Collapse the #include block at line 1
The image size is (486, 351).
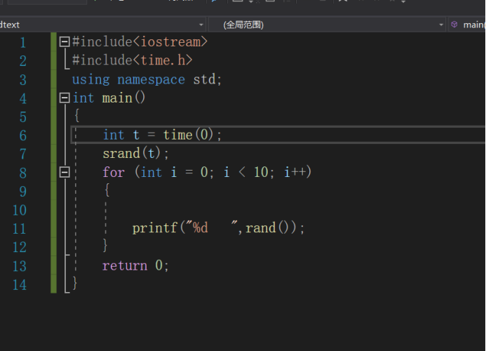pos(64,41)
